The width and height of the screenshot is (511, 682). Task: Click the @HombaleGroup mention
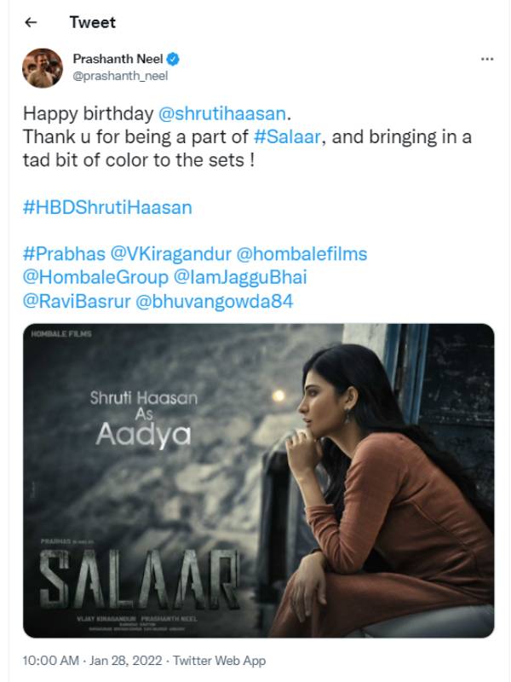[95, 278]
